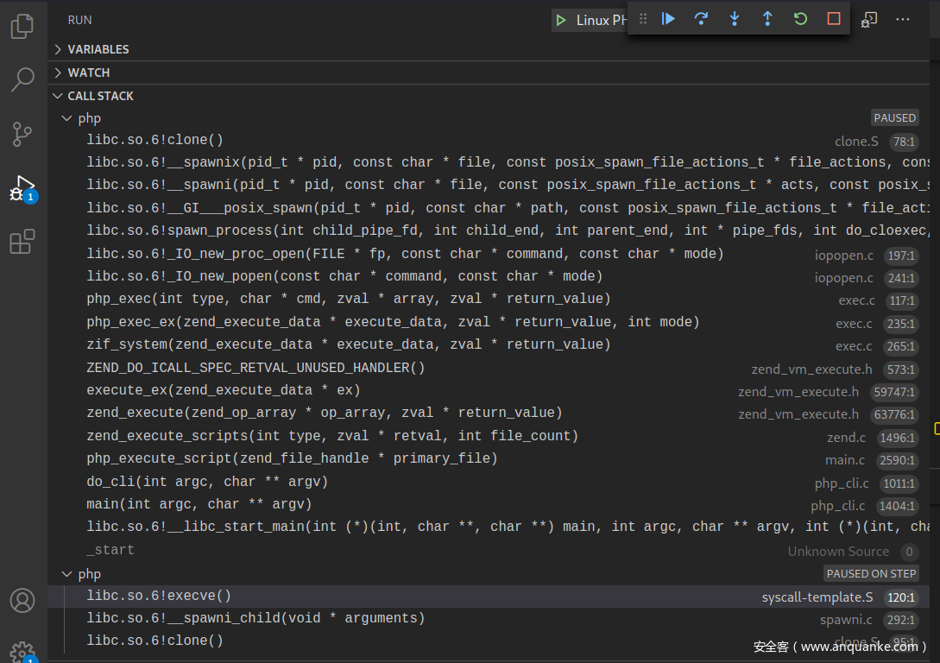This screenshot has height=663, width=940.
Task: Stop the debugging session
Action: click(x=833, y=19)
